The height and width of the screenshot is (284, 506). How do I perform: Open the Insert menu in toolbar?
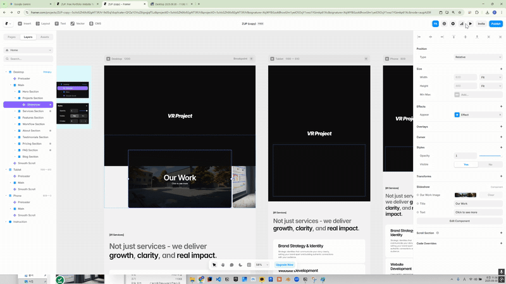23,23
